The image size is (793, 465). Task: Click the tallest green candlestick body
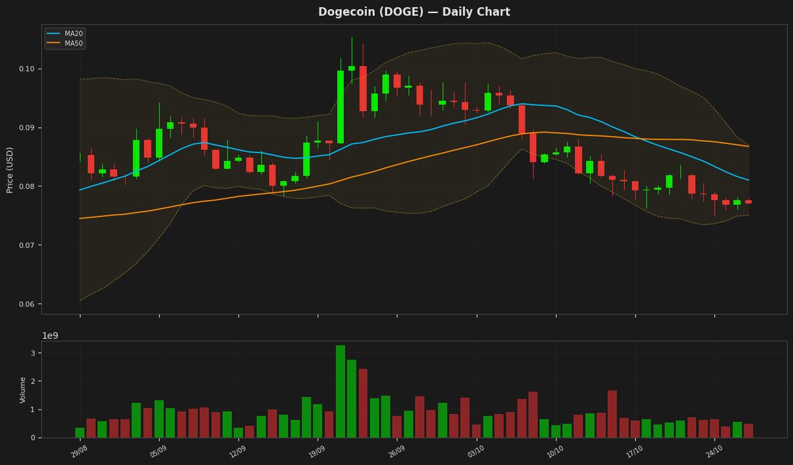click(340, 107)
